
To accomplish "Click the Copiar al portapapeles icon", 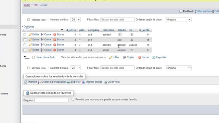I will coord(39,82).
